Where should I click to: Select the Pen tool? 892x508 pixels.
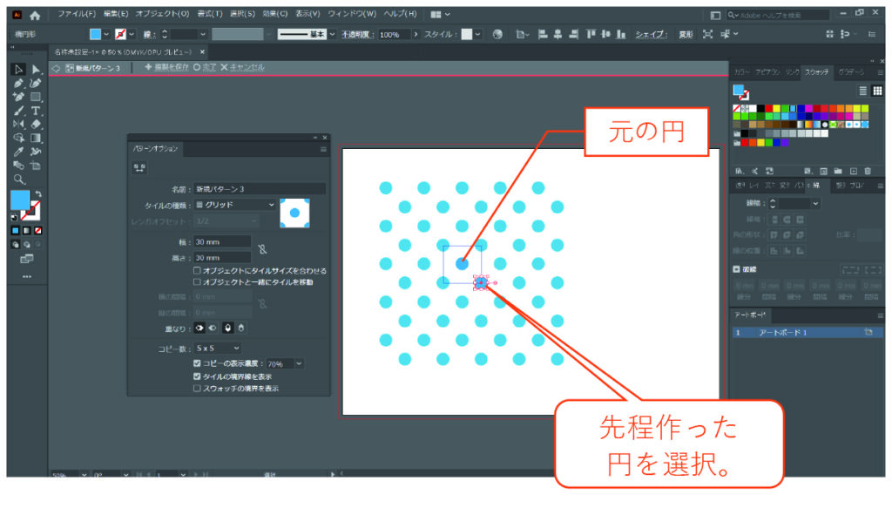[18, 83]
